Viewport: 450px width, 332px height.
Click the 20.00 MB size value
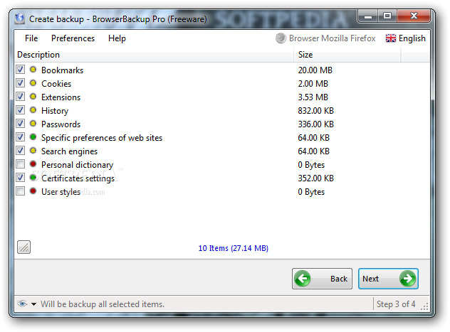[315, 70]
